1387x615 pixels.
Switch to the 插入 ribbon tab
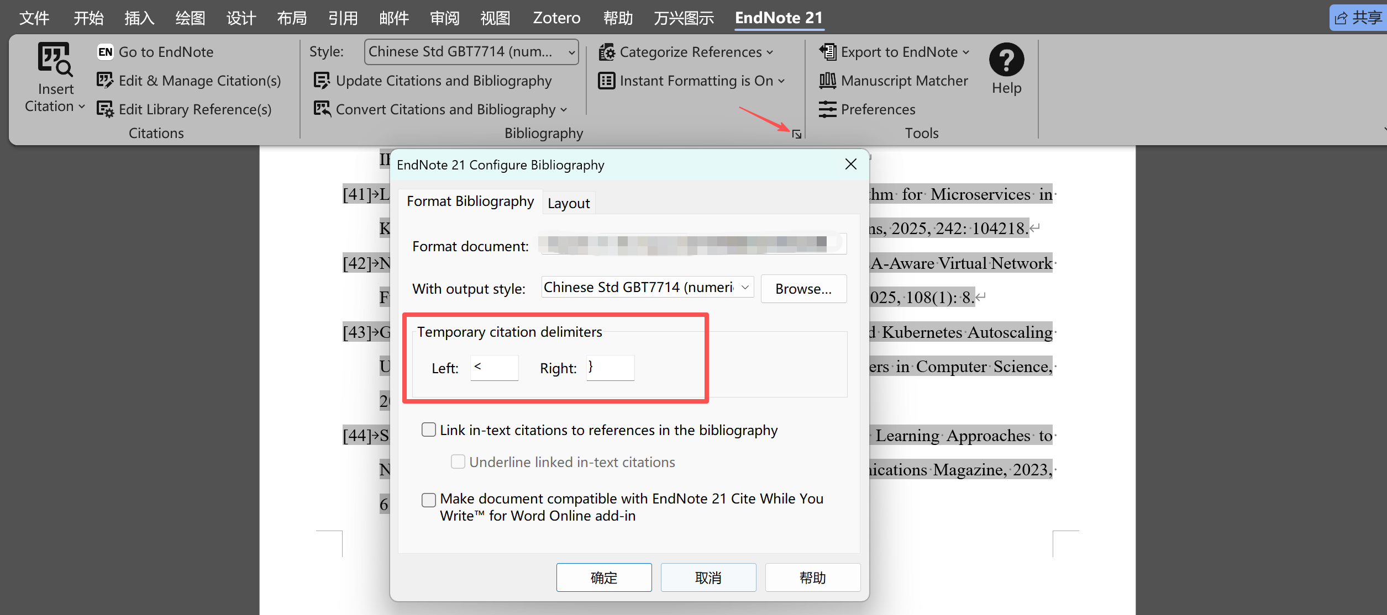click(x=139, y=18)
